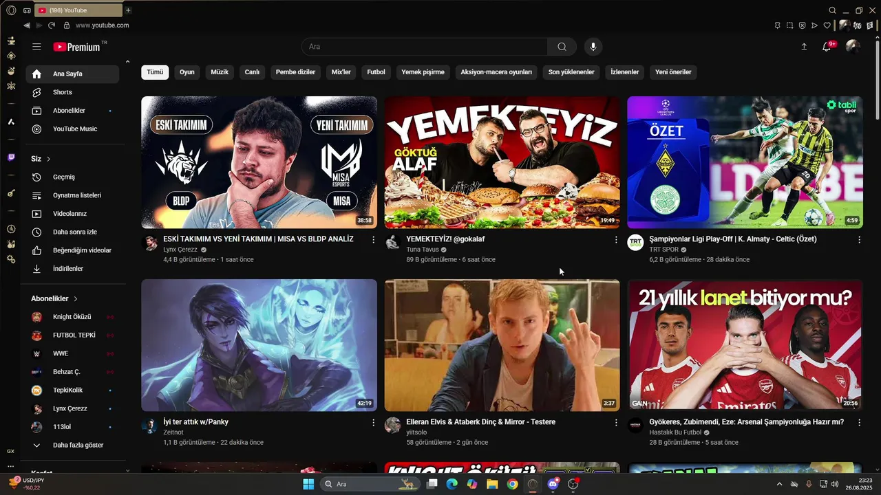Open FUTBOL TEPKİ subscription channel
Image resolution: width=881 pixels, height=495 pixels.
[x=72, y=335]
